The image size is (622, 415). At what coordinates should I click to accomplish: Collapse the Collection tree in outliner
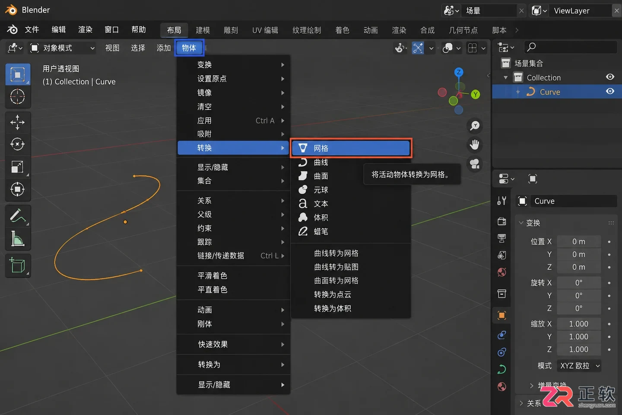pos(505,77)
